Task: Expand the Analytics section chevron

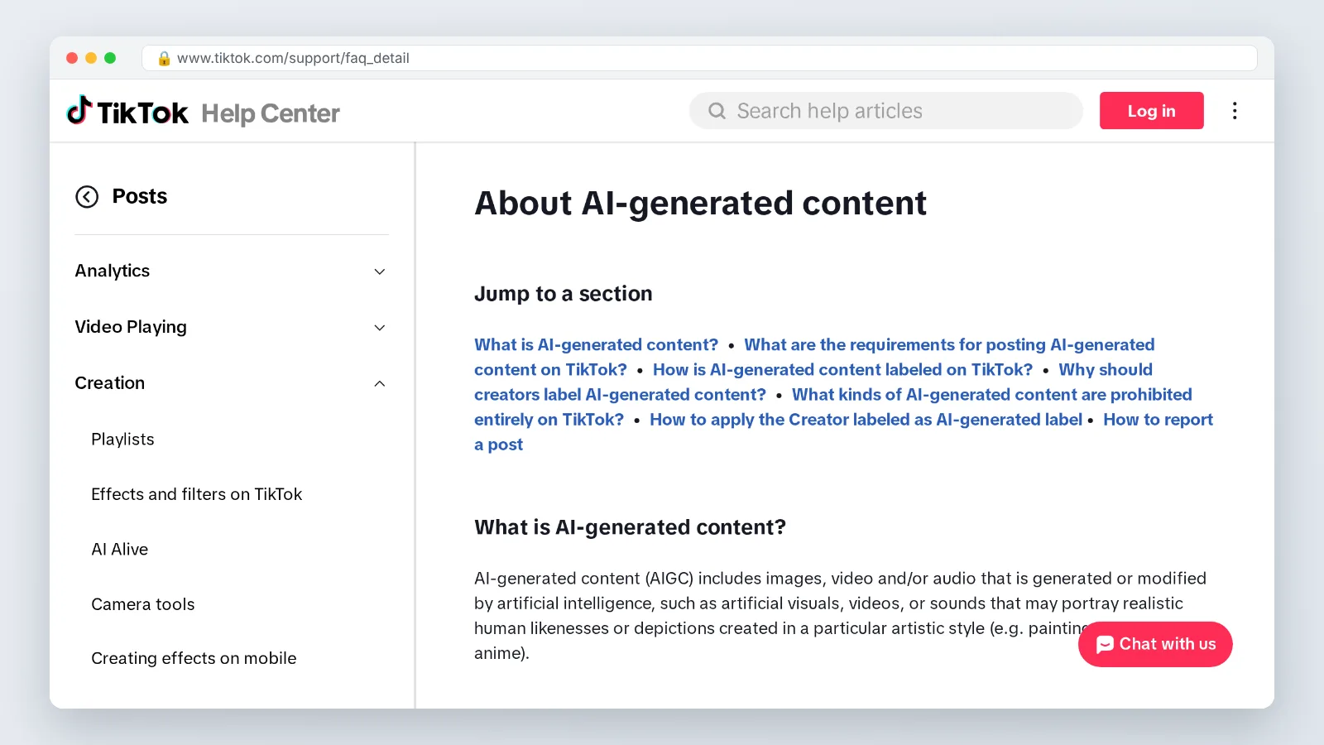Action: coord(380,272)
